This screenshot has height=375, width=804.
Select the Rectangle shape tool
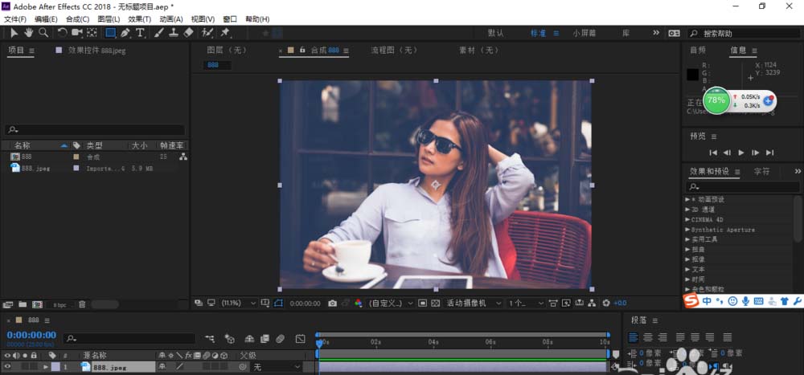coord(110,33)
